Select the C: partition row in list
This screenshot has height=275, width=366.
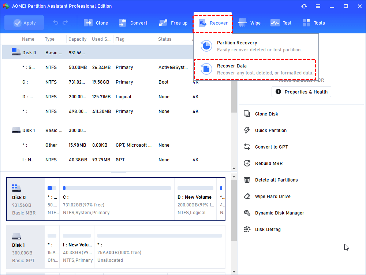click(x=116, y=82)
